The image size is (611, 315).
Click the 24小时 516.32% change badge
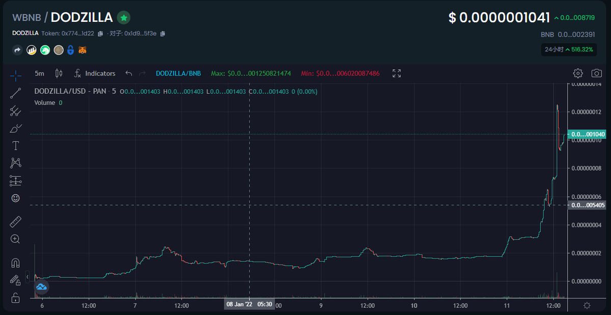click(x=569, y=49)
